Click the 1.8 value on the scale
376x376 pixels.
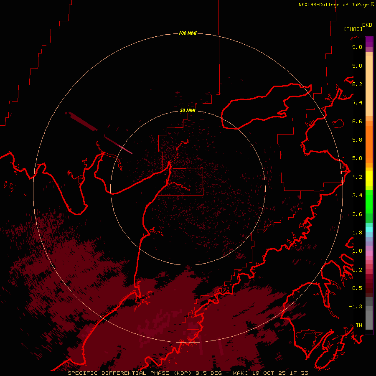click(x=357, y=233)
